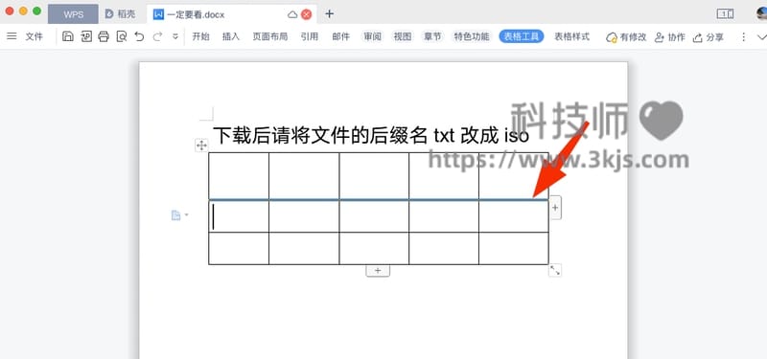Viewport: 767px width, 359px height.
Task: Close the 一定要看.docx tab
Action: (x=307, y=14)
